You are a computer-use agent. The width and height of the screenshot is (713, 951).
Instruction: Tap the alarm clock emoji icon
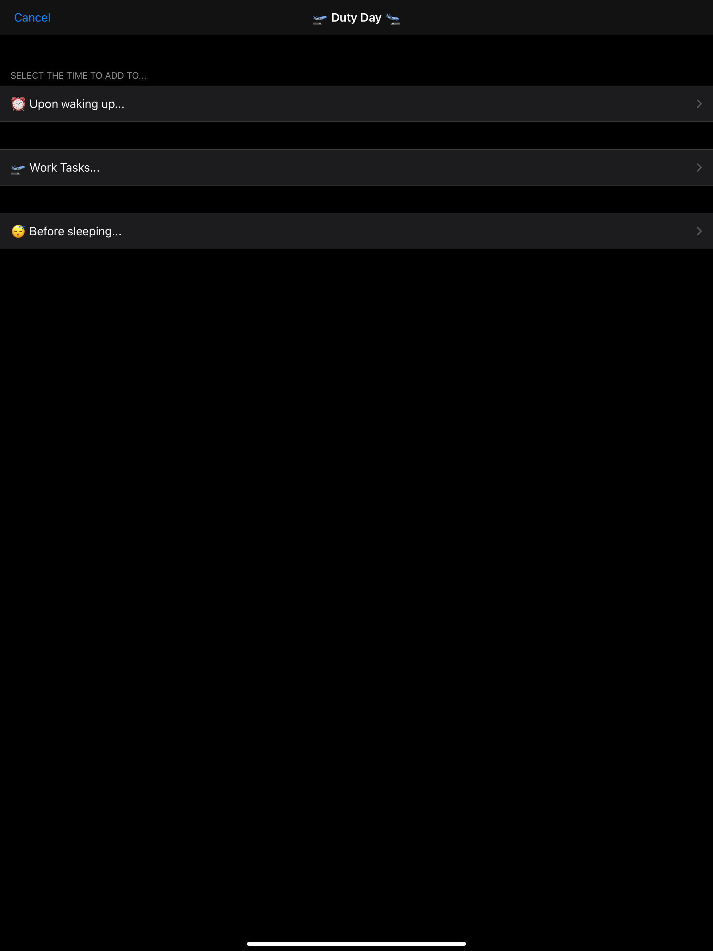pyautogui.click(x=18, y=104)
